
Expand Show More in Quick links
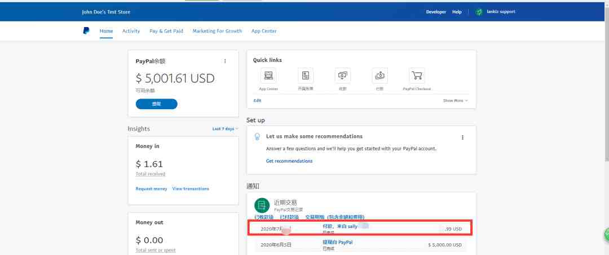click(x=455, y=100)
